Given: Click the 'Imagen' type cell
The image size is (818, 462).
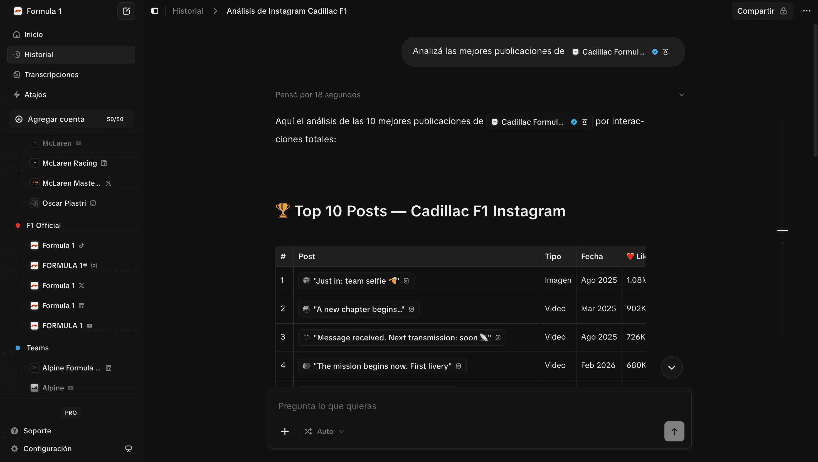Looking at the screenshot, I should click(x=558, y=280).
